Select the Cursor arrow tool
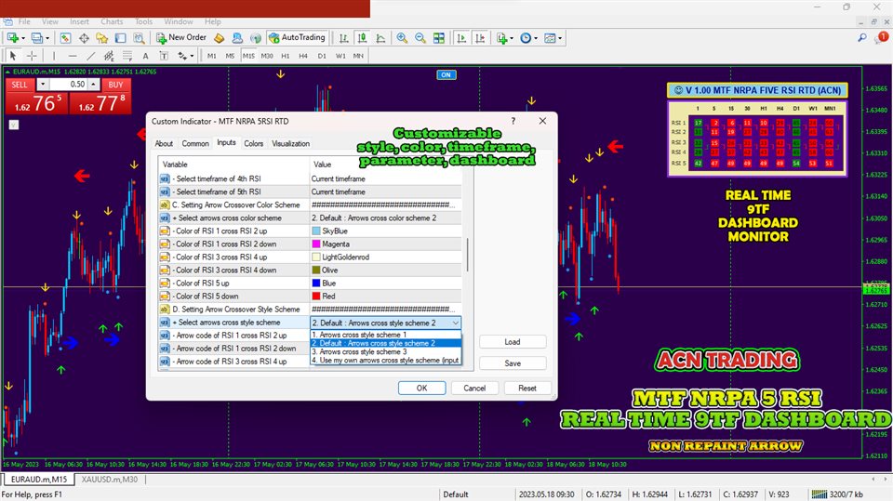This screenshot has height=501, width=893. click(12, 56)
